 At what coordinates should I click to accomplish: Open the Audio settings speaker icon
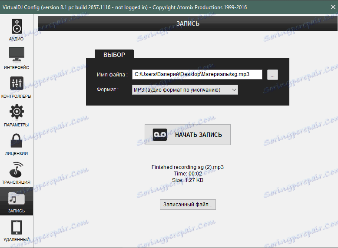point(17,26)
